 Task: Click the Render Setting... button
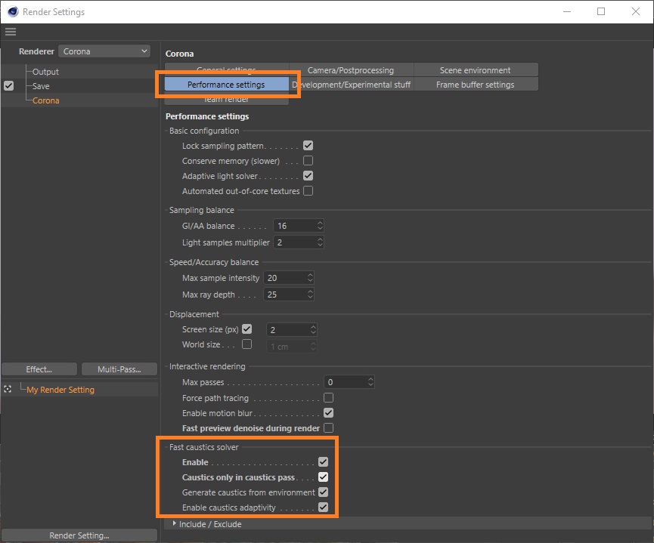pos(79,535)
